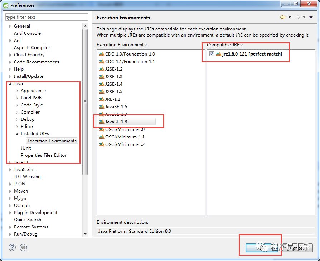Viewport: 320px width, 261px height.
Task: Select jre1.8.0_121 [perfect match] entry
Action: 252,54
